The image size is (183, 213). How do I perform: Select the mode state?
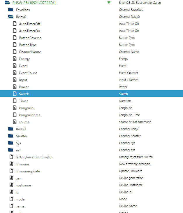click(x=20, y=199)
